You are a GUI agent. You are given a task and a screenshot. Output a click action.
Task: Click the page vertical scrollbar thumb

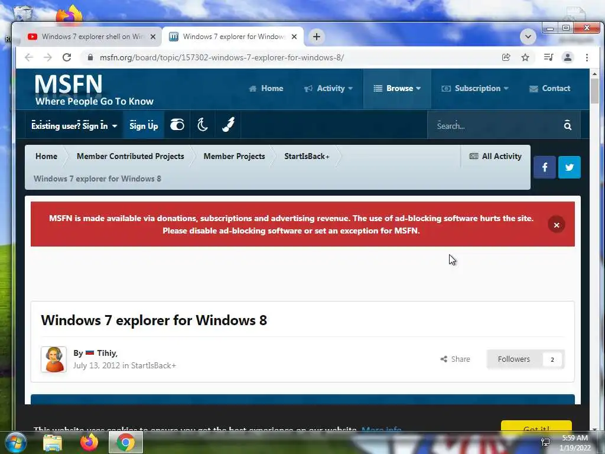click(x=594, y=91)
